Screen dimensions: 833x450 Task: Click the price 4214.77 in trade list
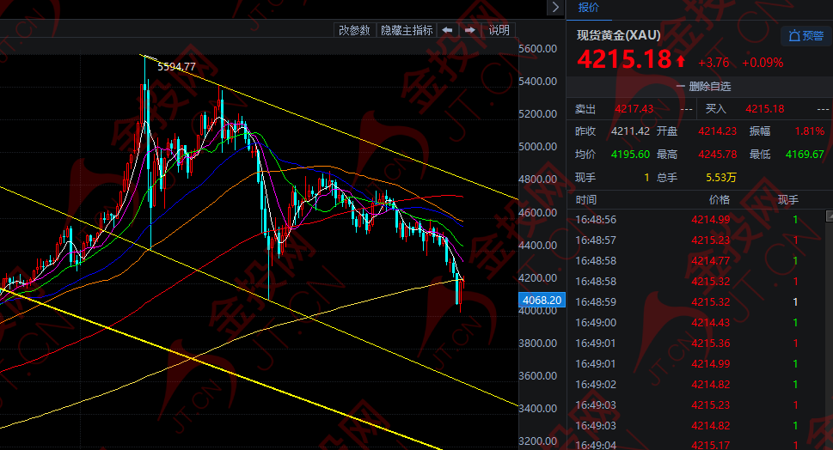click(710, 261)
